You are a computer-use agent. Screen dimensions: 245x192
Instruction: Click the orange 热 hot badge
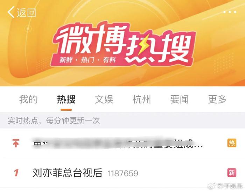(x=232, y=143)
